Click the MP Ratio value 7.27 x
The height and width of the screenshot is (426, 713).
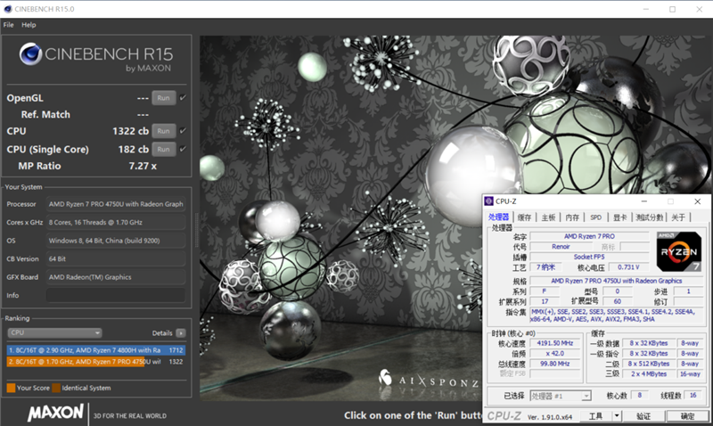point(143,166)
